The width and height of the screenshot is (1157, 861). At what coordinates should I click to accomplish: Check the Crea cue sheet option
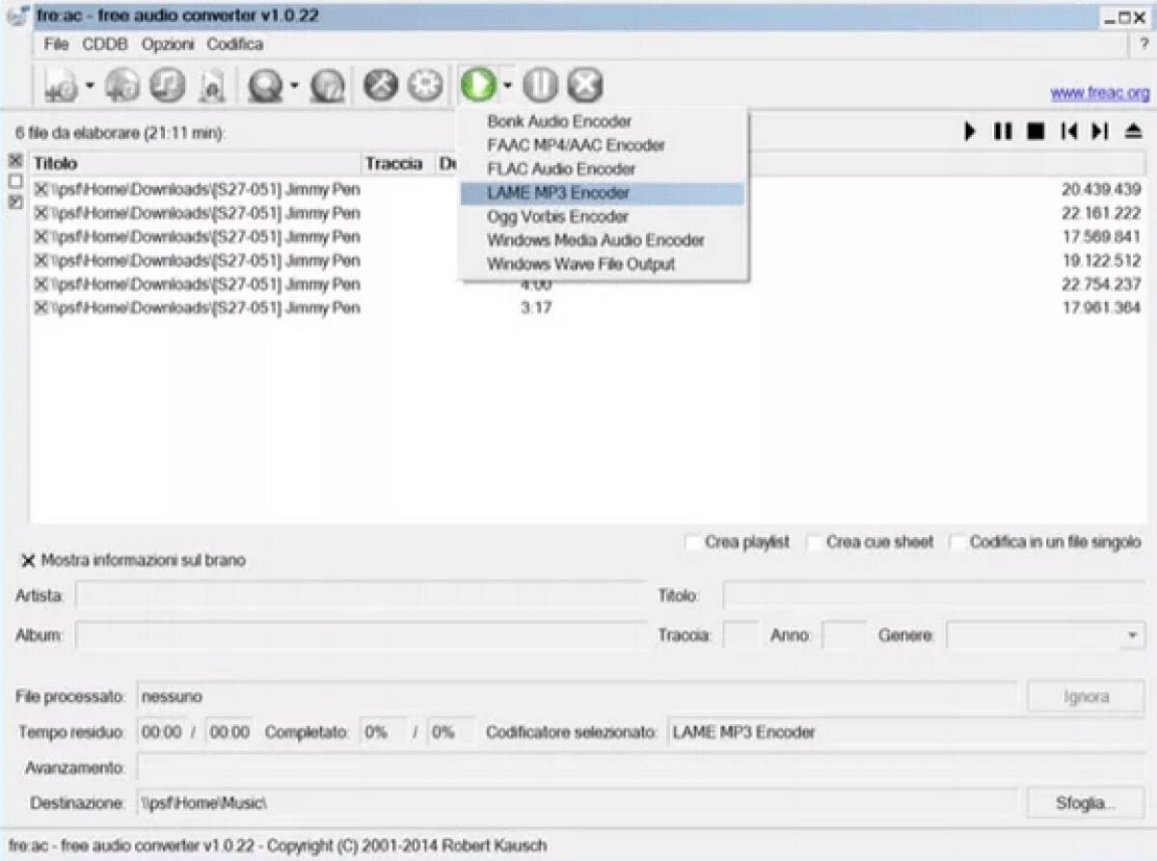tap(816, 542)
